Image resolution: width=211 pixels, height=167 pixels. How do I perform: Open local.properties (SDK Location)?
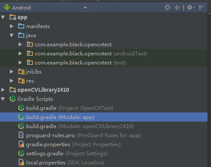pos(65,163)
